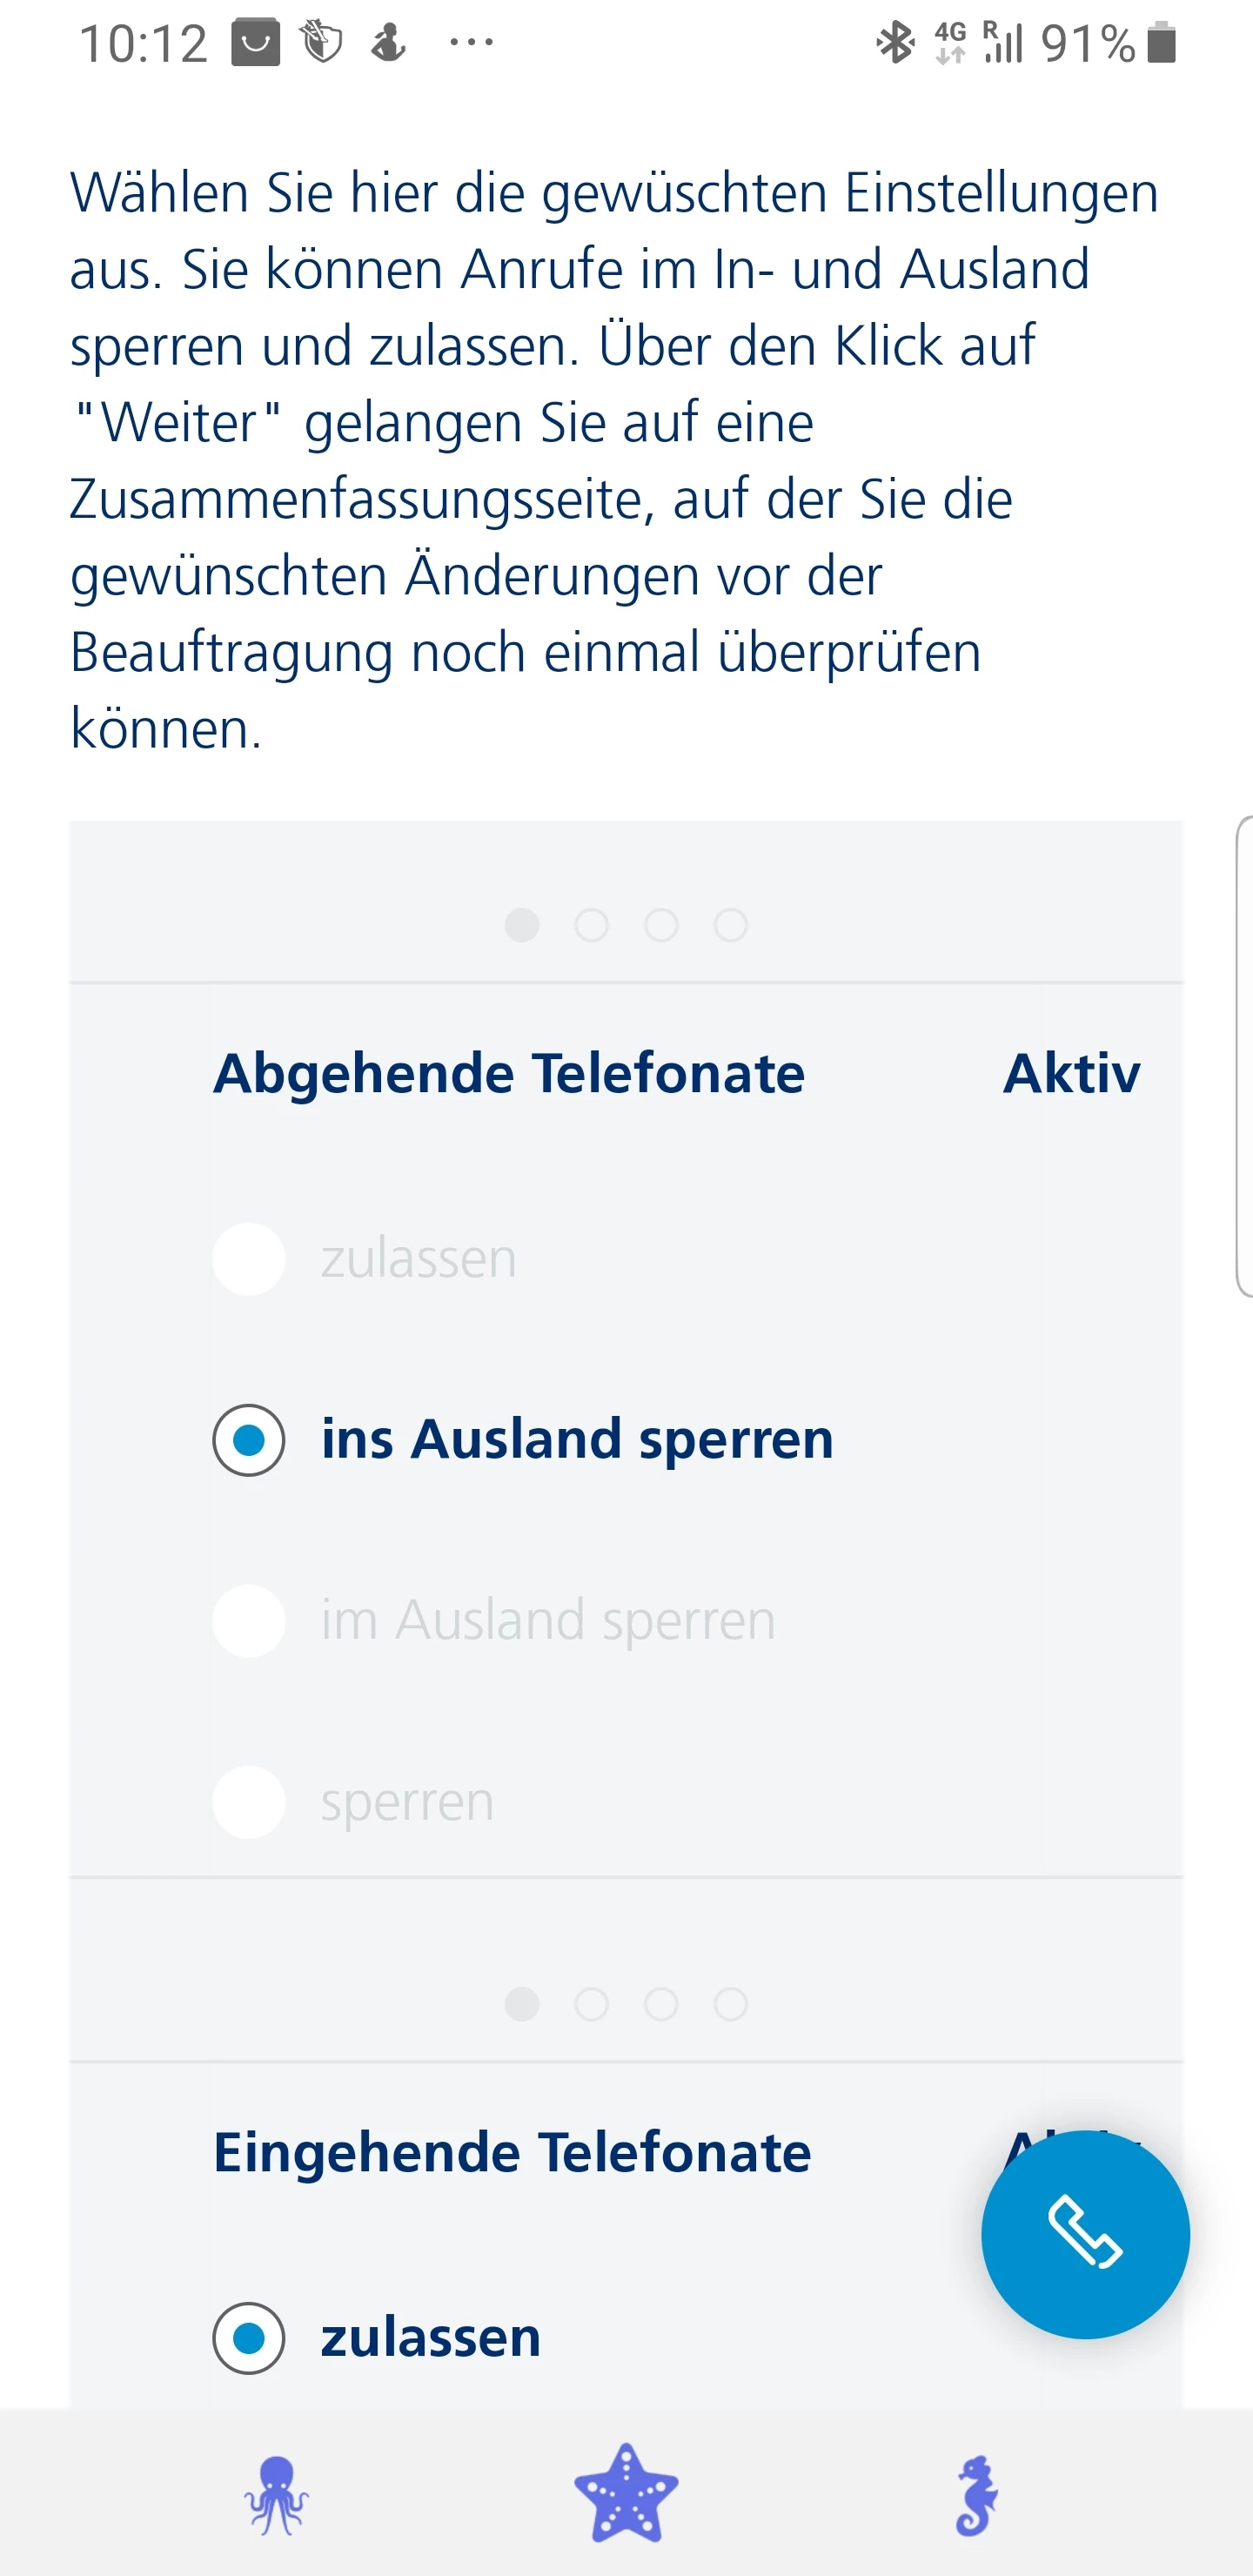This screenshot has width=1253, height=2576.
Task: Tap the 'Aktiv' column label
Action: (x=1071, y=1074)
